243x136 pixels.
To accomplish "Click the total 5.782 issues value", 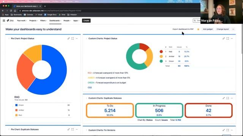I will coord(178,120).
